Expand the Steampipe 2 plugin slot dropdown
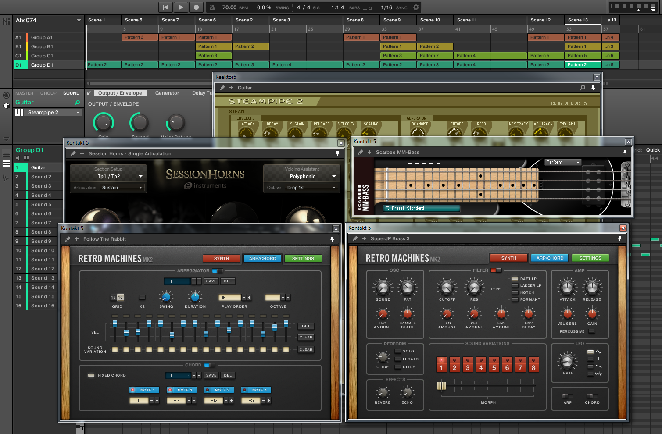This screenshot has width=662, height=434. point(78,113)
